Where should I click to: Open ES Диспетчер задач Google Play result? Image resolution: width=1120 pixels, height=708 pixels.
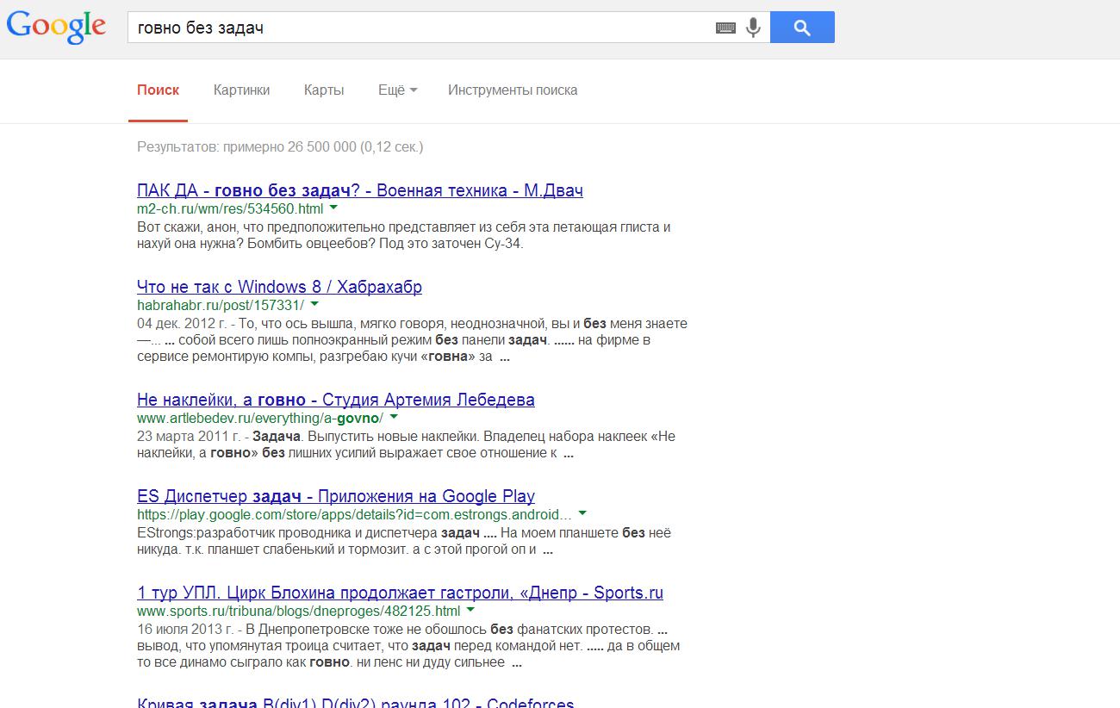(x=336, y=496)
